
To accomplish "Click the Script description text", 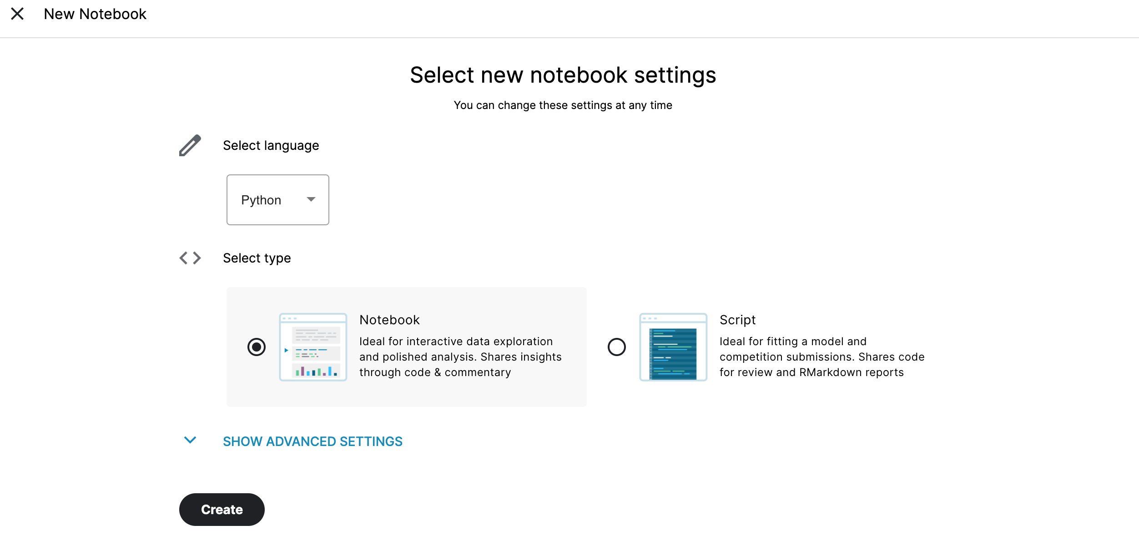I will [x=821, y=357].
